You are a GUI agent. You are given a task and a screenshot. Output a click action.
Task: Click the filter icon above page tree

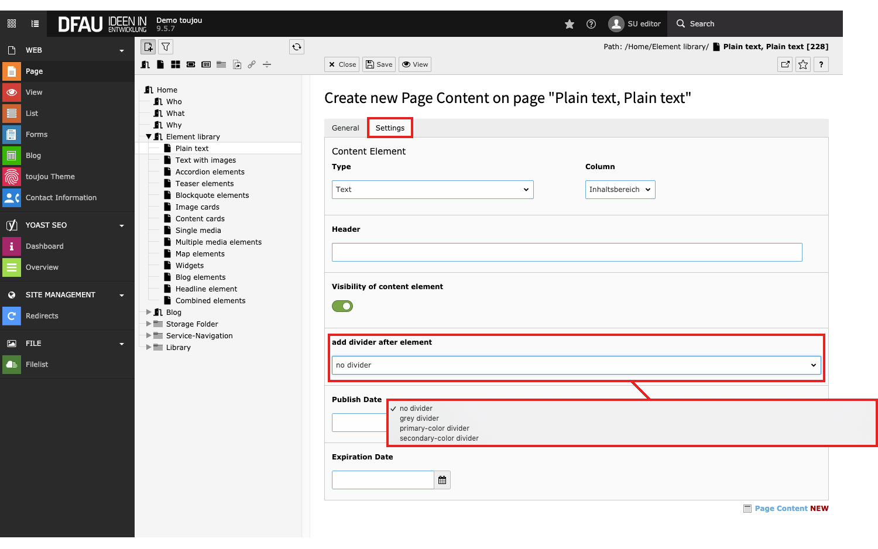point(166,47)
